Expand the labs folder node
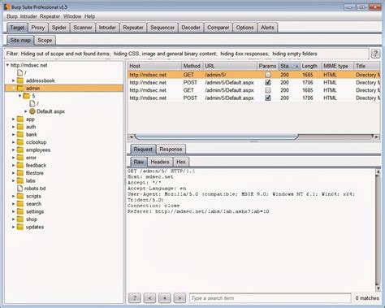The image size is (385, 308). point(13,180)
